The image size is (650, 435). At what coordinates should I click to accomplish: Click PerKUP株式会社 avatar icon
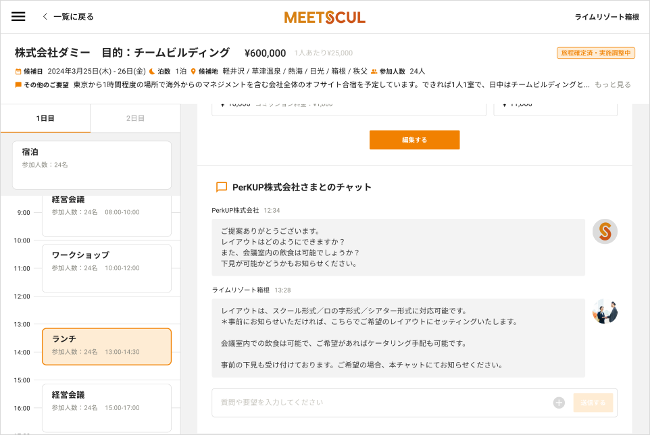pos(605,232)
